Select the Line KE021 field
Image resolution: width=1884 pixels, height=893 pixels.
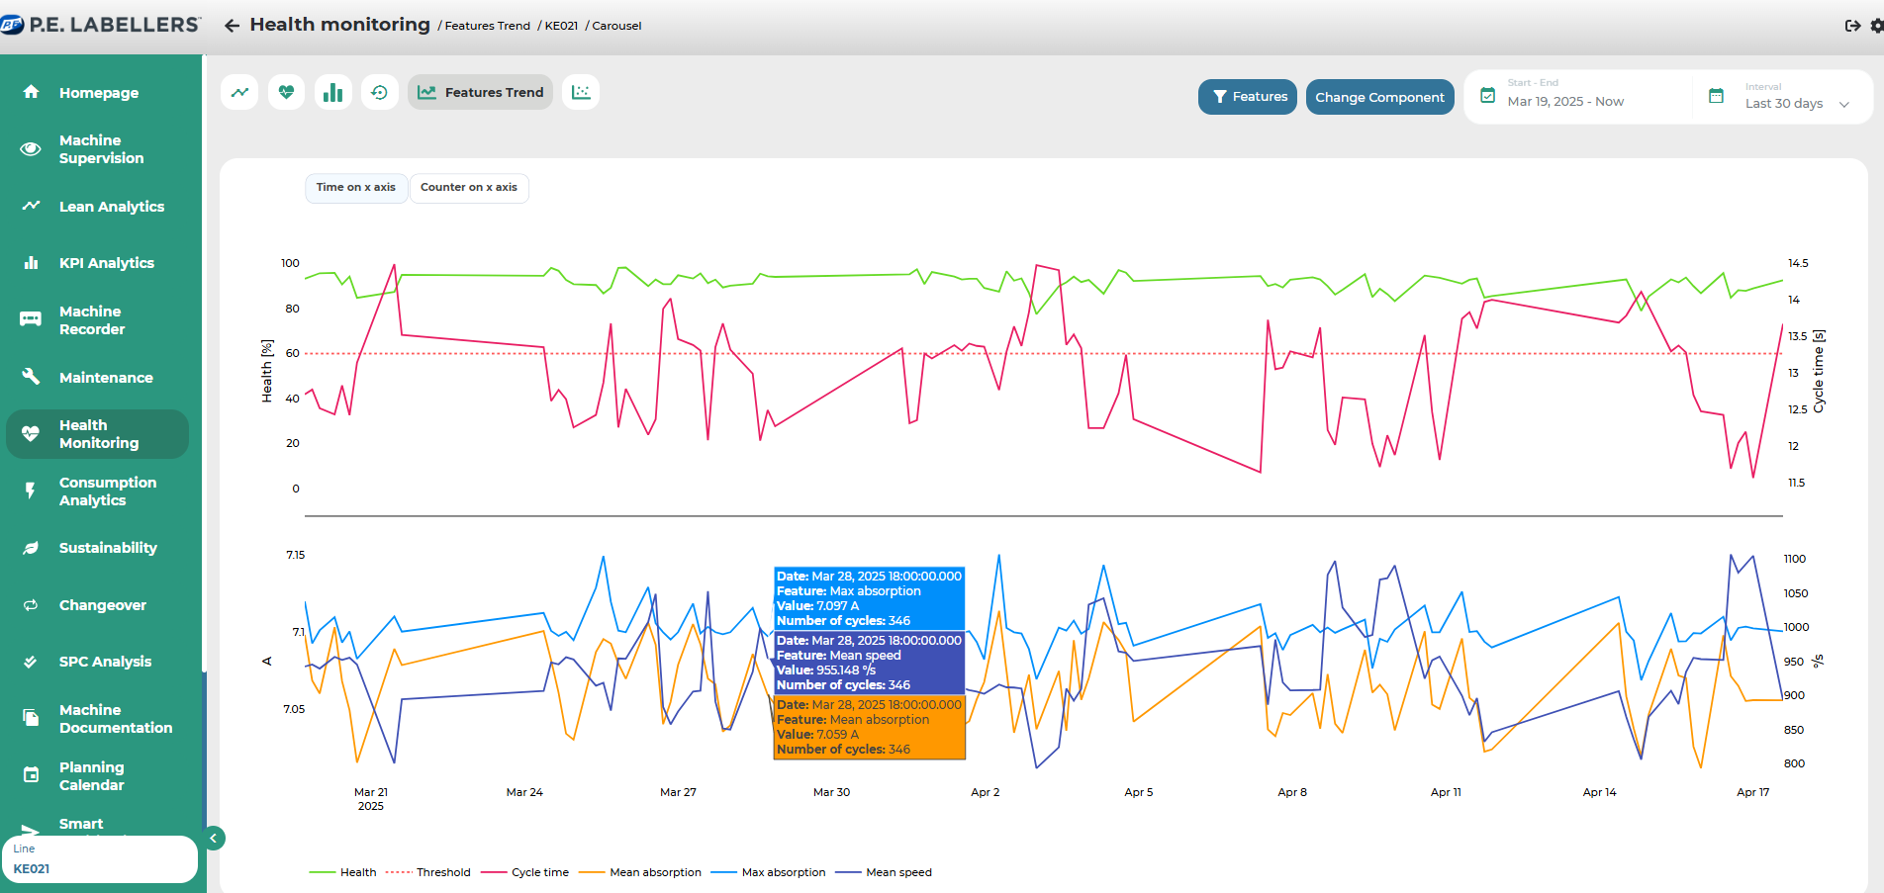(99, 859)
